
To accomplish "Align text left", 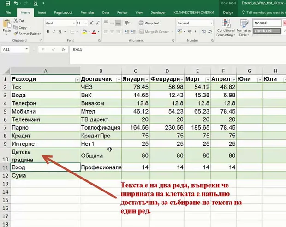I will click(x=106, y=32).
